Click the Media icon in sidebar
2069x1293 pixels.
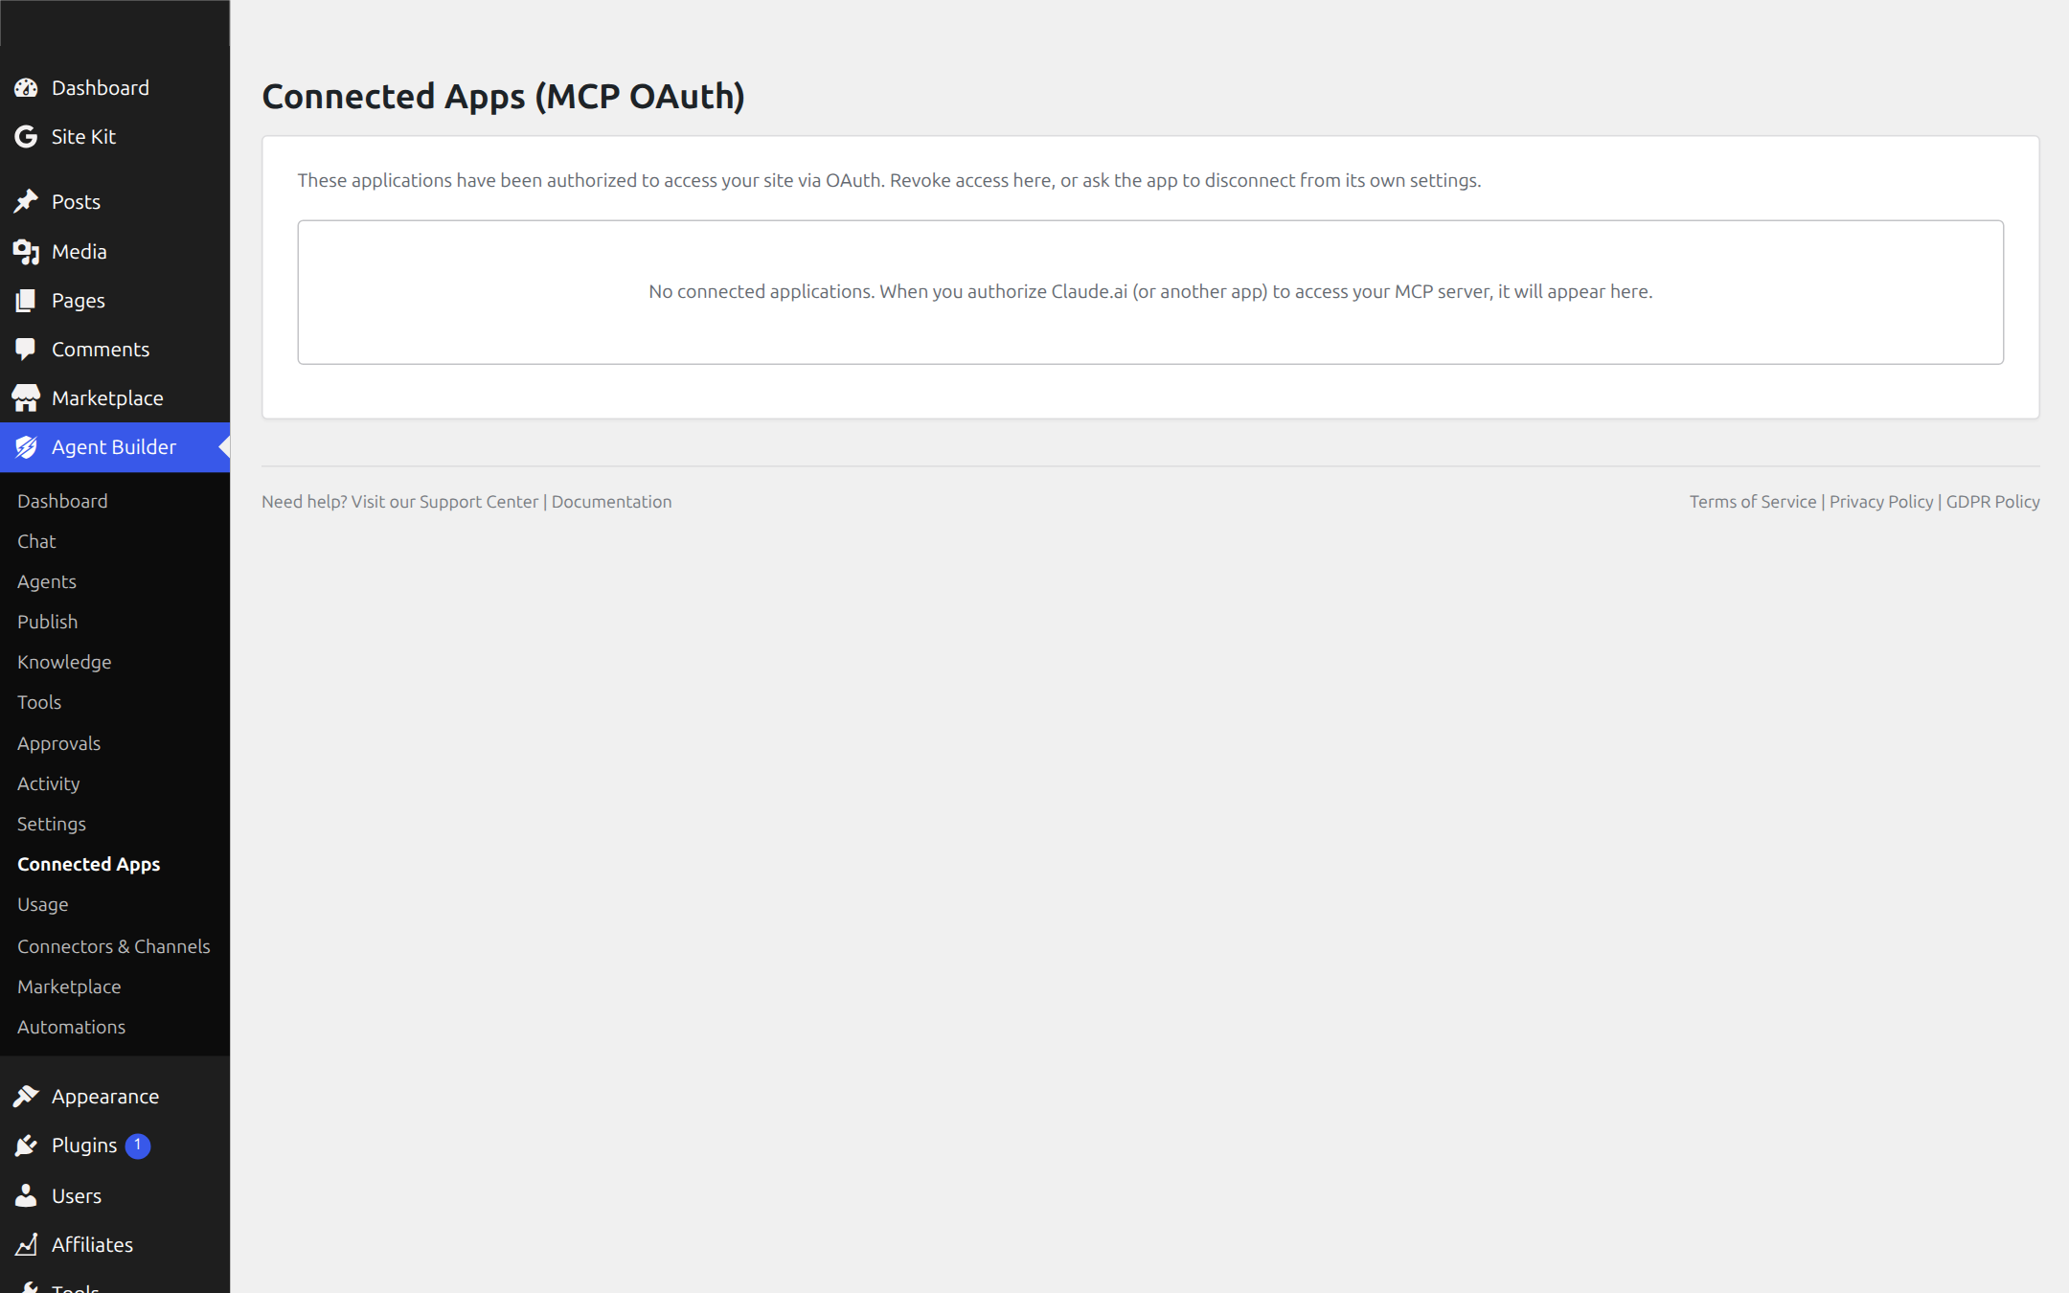click(x=26, y=252)
